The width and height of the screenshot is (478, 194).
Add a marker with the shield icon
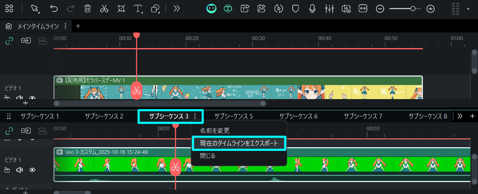[295, 8]
